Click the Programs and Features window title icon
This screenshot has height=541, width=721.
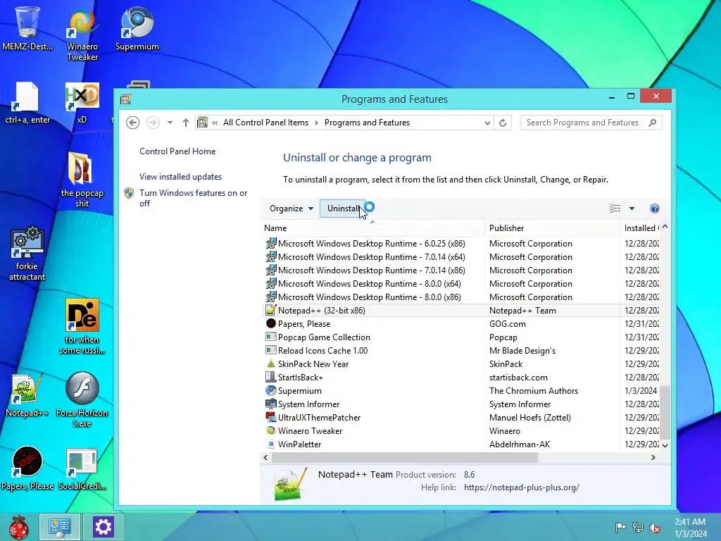tap(125, 99)
